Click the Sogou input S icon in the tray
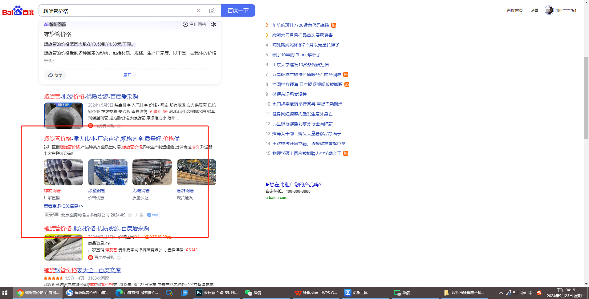This screenshot has width=589, height=299. pyautogui.click(x=539, y=293)
